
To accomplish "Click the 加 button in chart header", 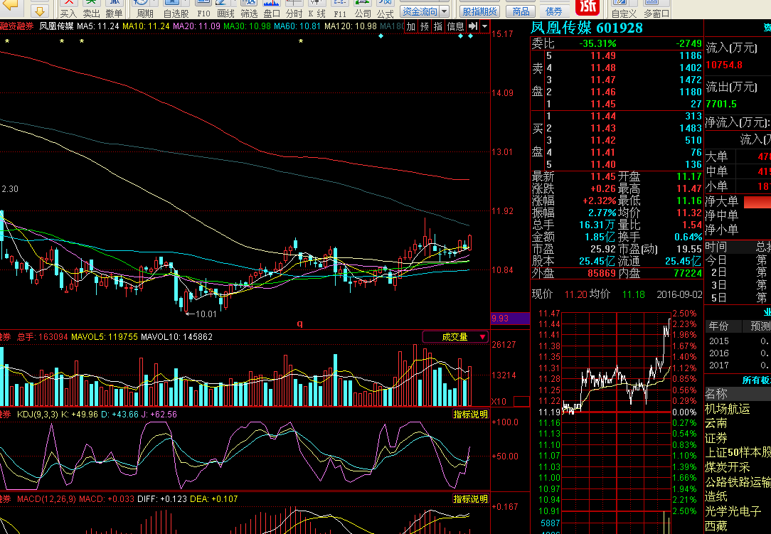I will coord(411,26).
